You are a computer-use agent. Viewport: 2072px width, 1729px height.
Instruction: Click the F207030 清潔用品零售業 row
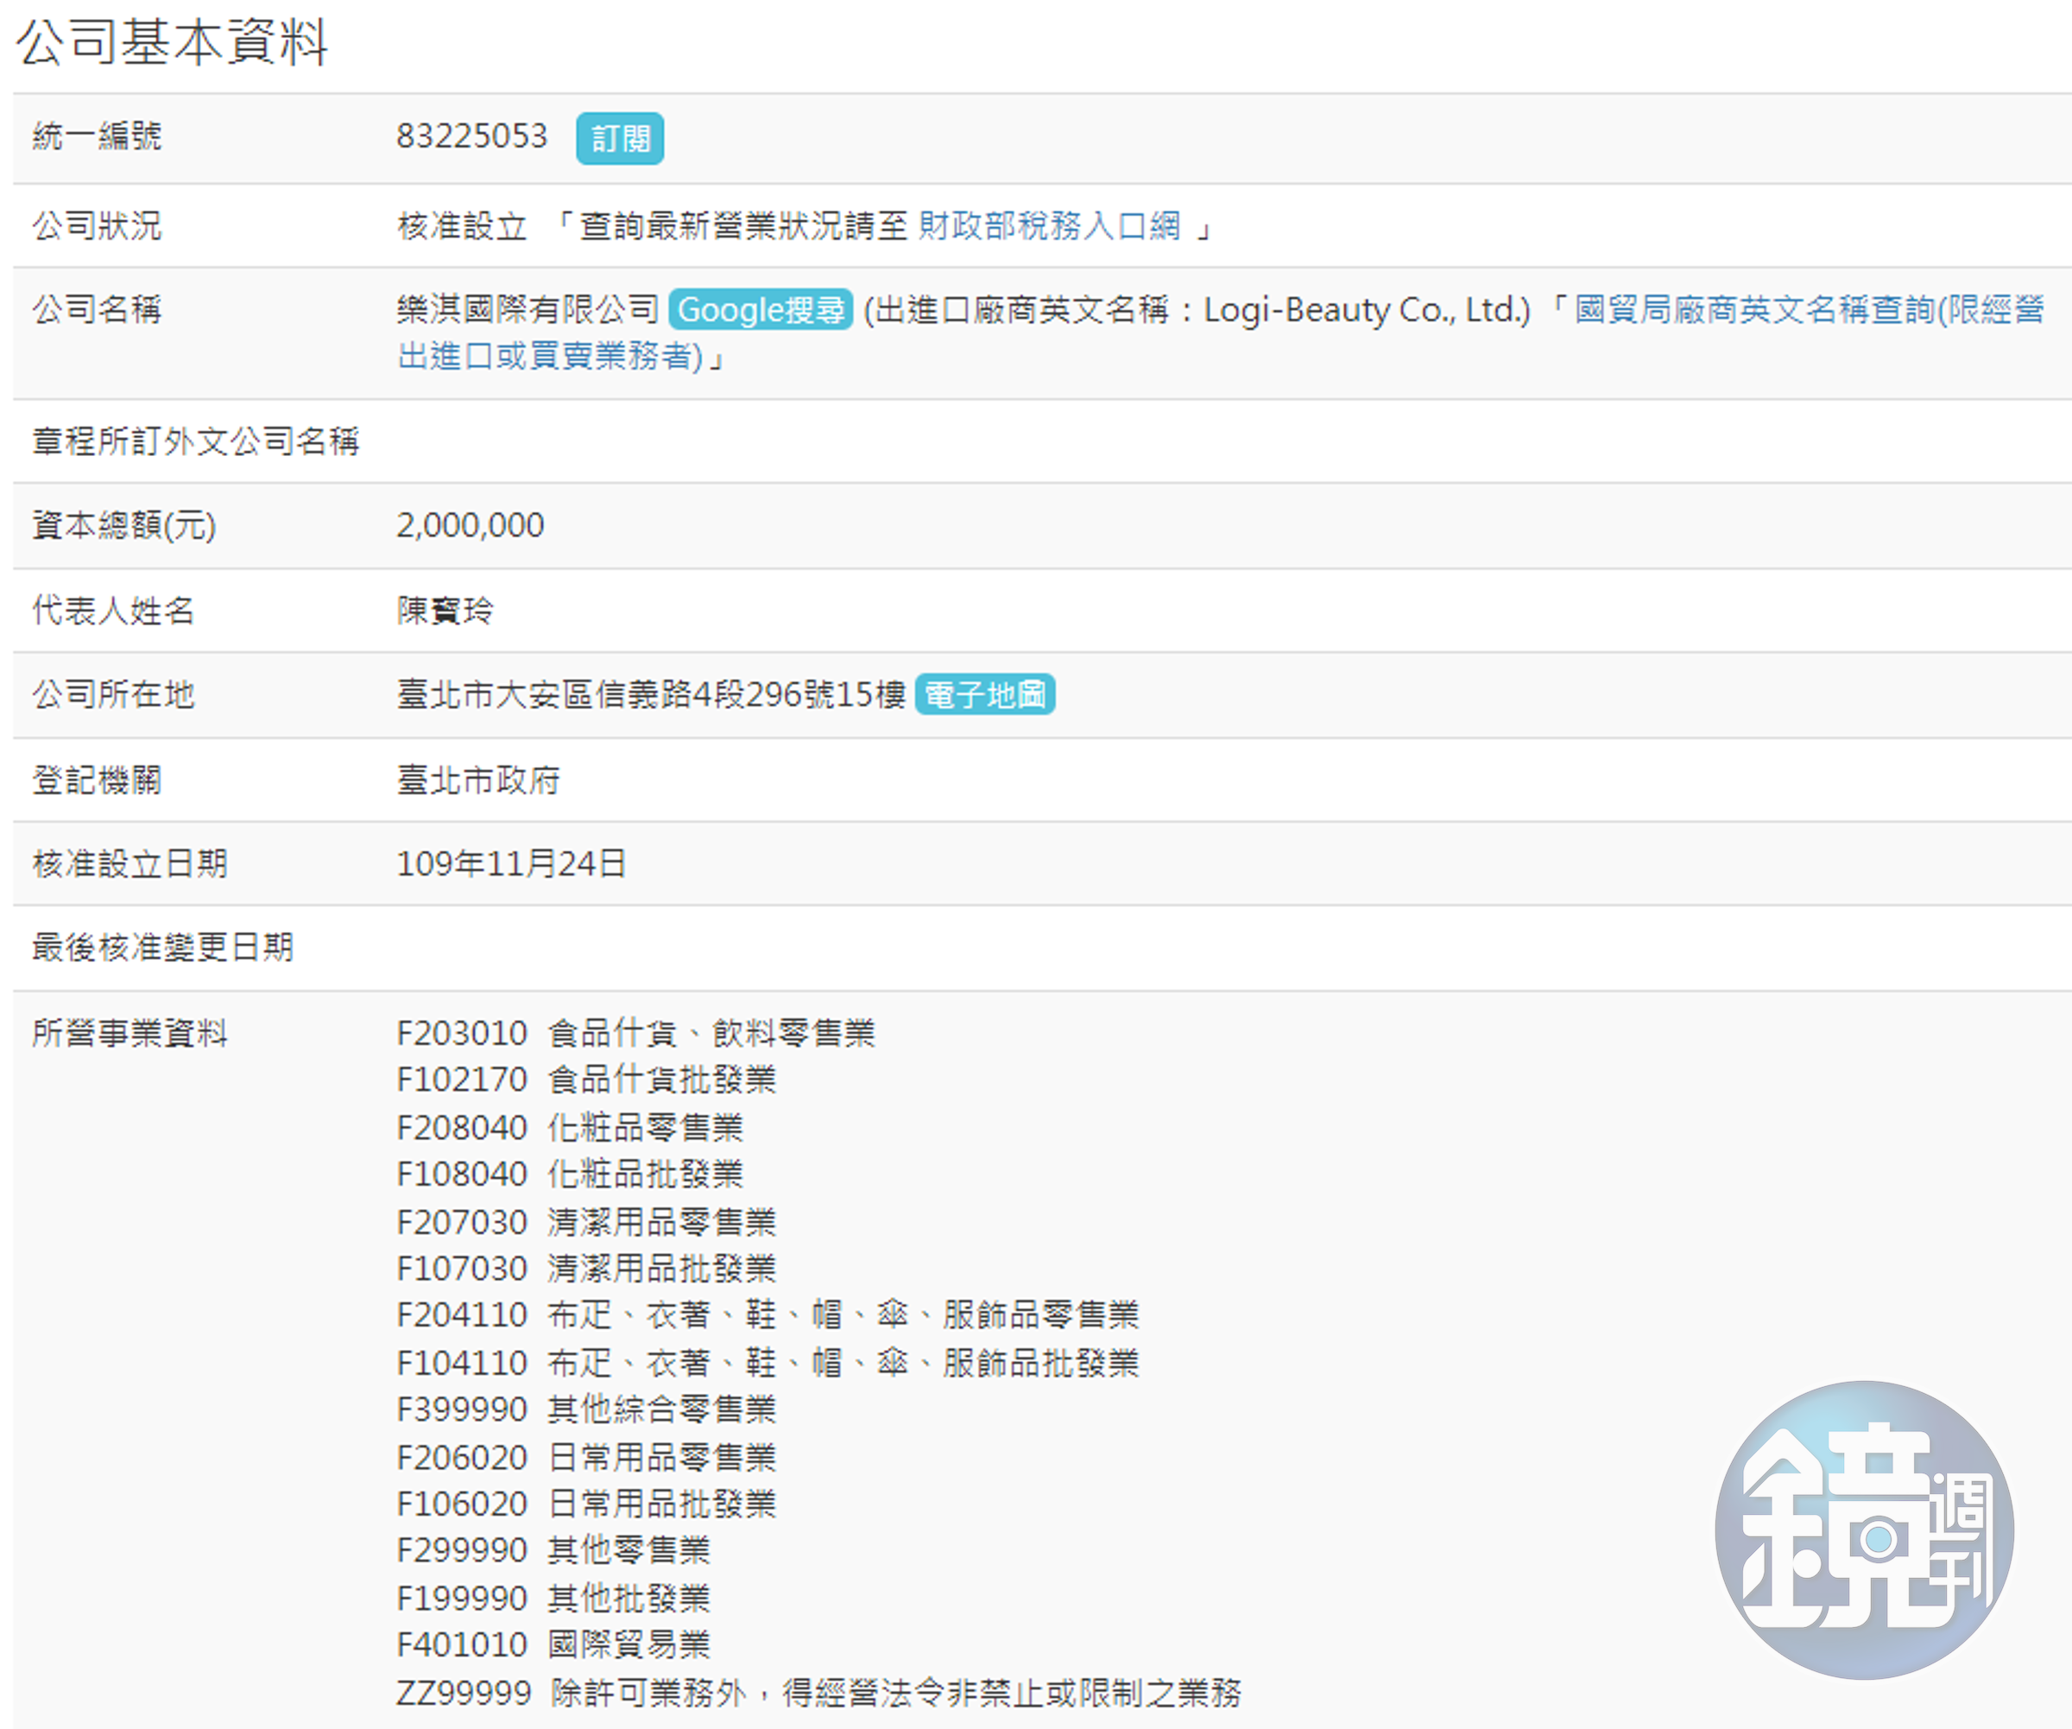click(x=586, y=1222)
